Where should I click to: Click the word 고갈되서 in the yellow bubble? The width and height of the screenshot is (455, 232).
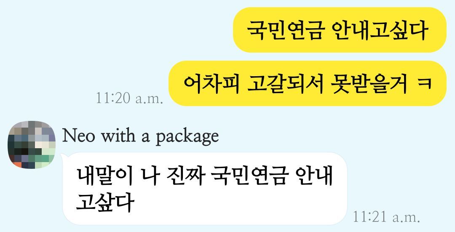point(285,83)
